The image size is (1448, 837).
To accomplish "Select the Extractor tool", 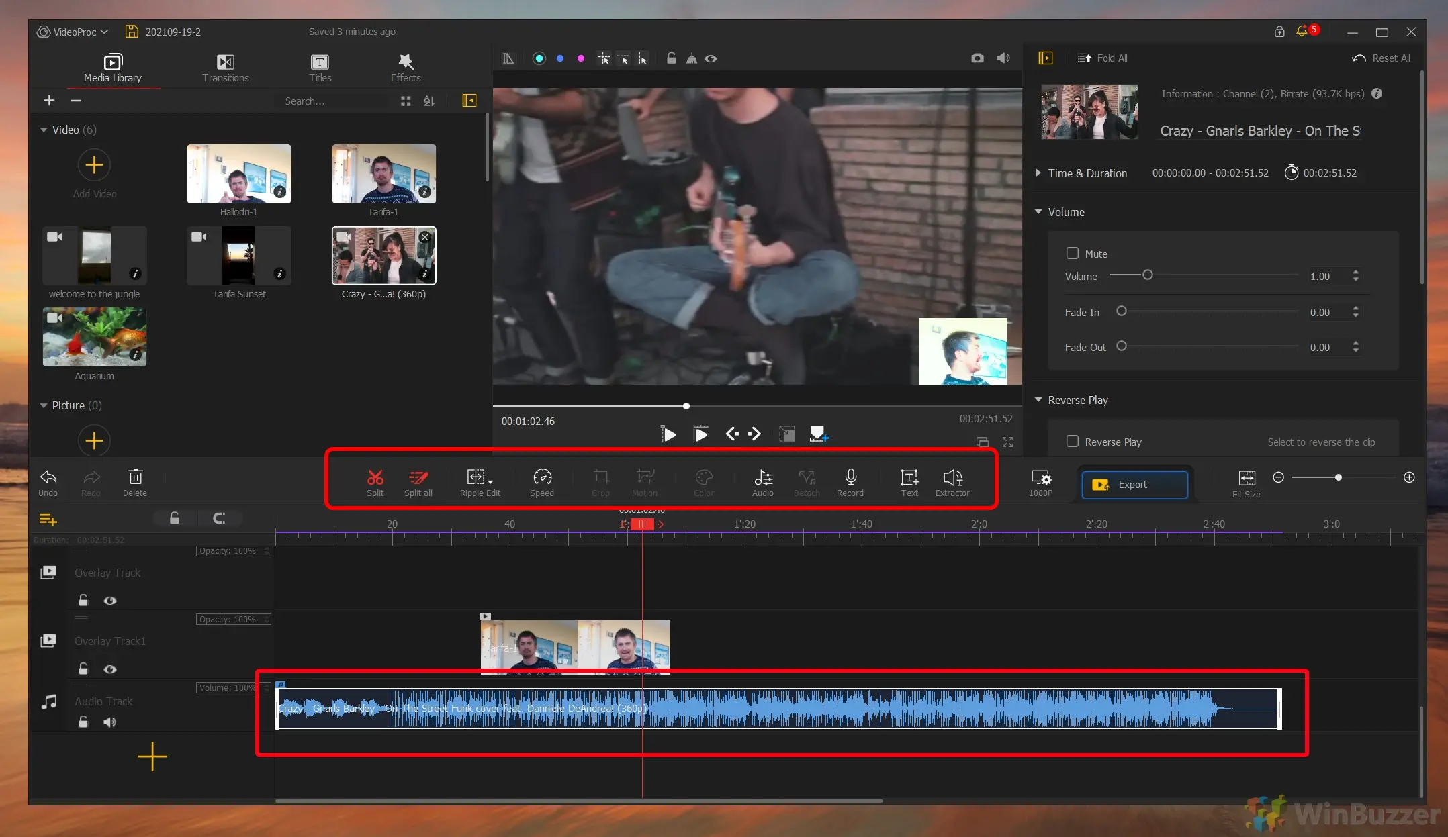I will [x=952, y=481].
